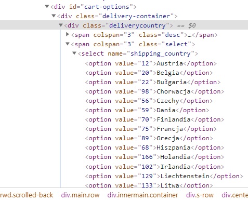The height and width of the screenshot is (201, 248).
Task: Select the Chorwacja option with value 98
Action: [x=154, y=91]
